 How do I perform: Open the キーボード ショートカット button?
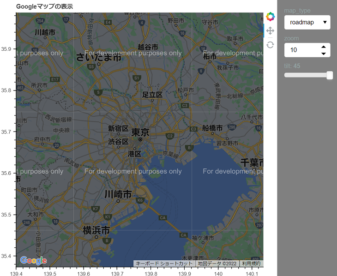coord(164,264)
